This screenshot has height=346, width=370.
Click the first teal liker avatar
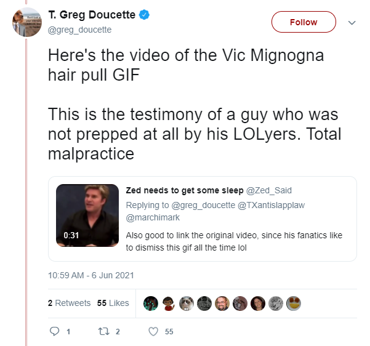pos(151,304)
